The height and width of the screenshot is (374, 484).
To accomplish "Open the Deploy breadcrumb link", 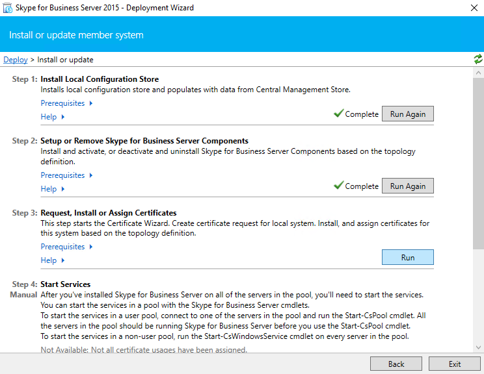I will click(16, 60).
